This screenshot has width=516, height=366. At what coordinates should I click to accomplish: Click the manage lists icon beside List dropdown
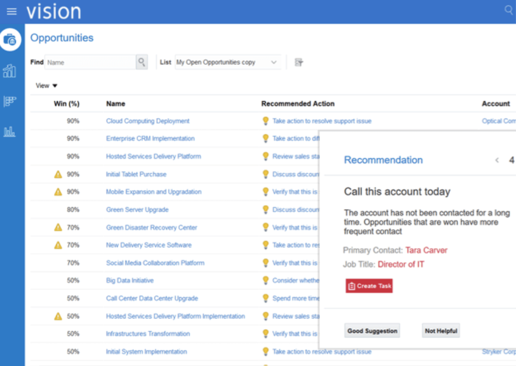click(x=298, y=61)
